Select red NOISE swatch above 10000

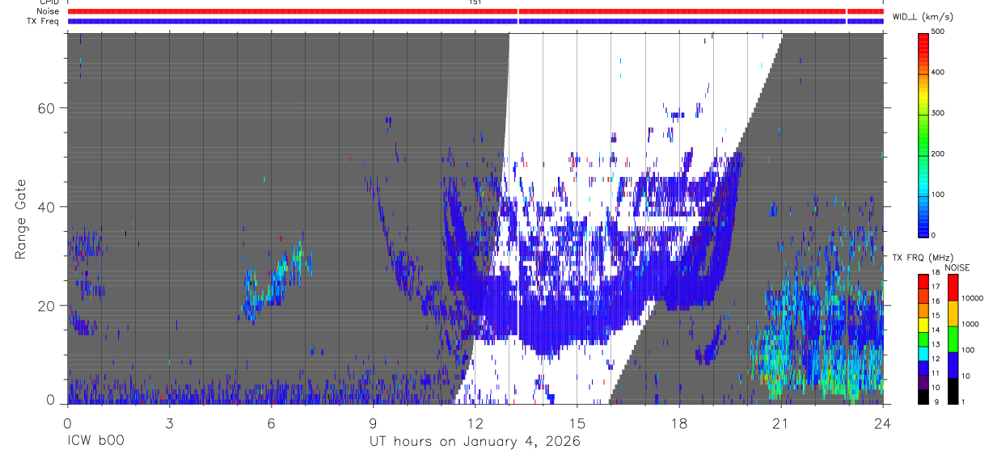(x=953, y=287)
